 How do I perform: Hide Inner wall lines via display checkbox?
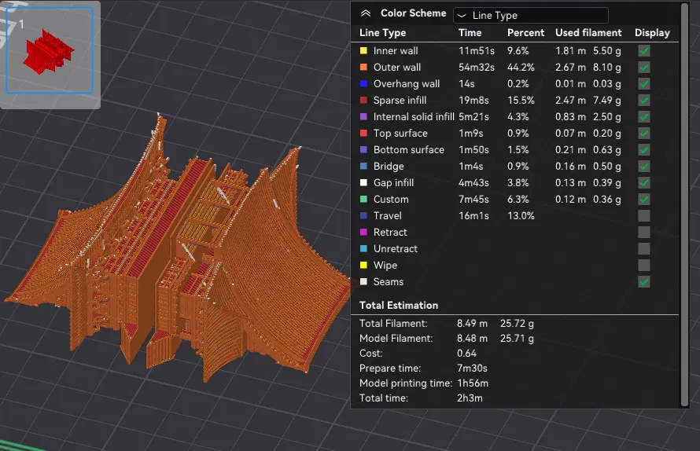click(644, 50)
